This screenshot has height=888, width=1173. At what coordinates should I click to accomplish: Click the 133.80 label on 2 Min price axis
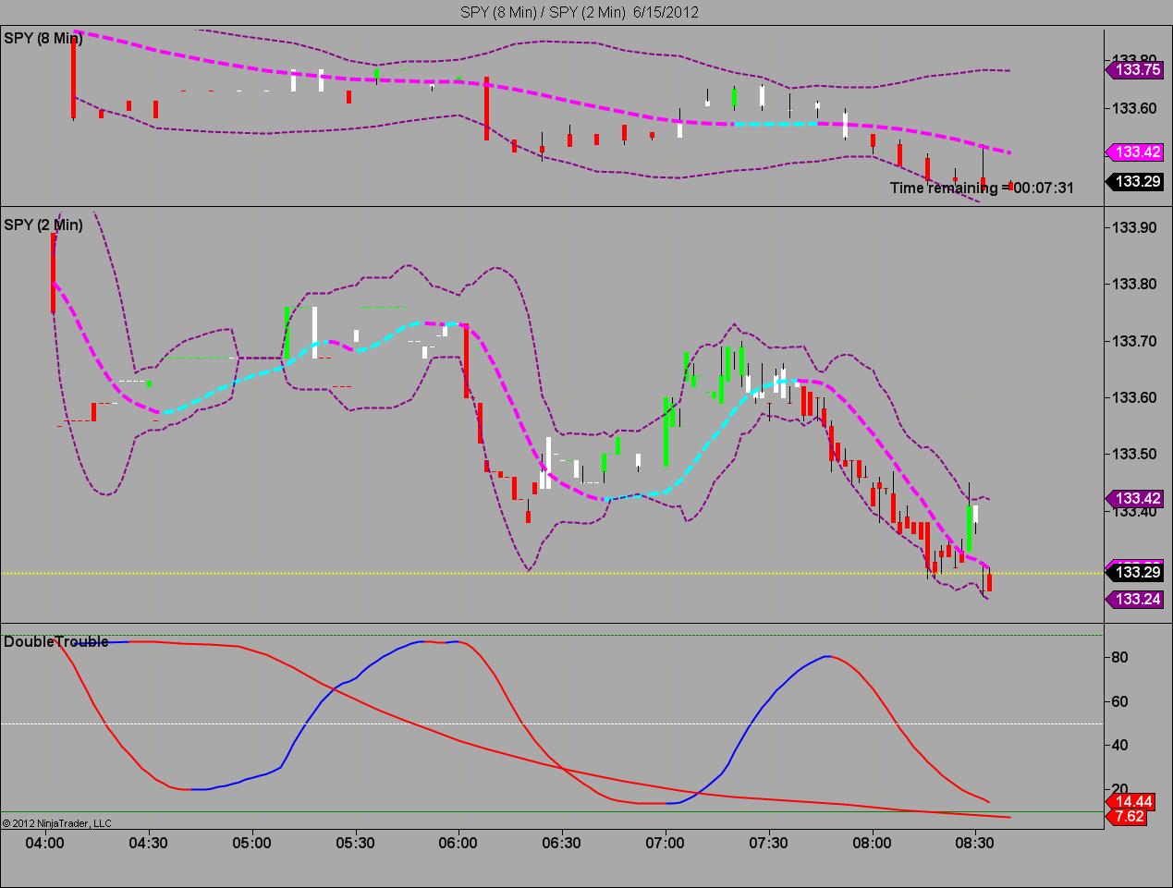click(1133, 284)
